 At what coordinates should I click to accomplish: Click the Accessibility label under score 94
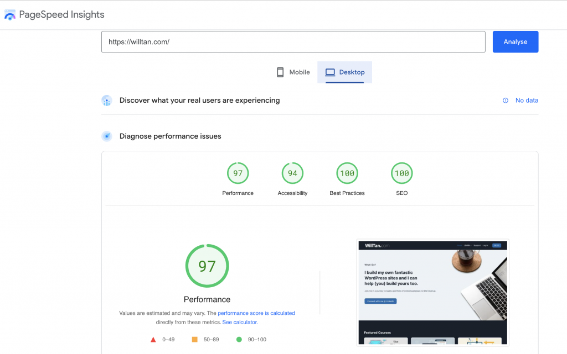(292, 193)
